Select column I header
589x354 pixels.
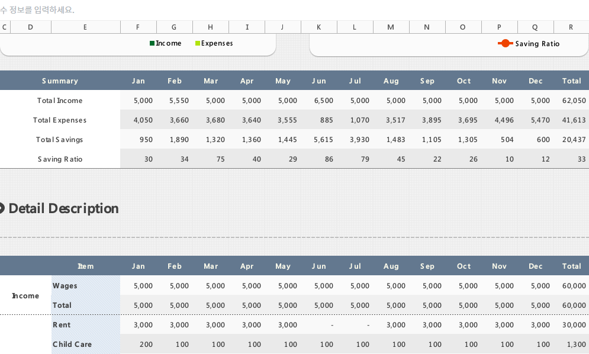(x=247, y=27)
